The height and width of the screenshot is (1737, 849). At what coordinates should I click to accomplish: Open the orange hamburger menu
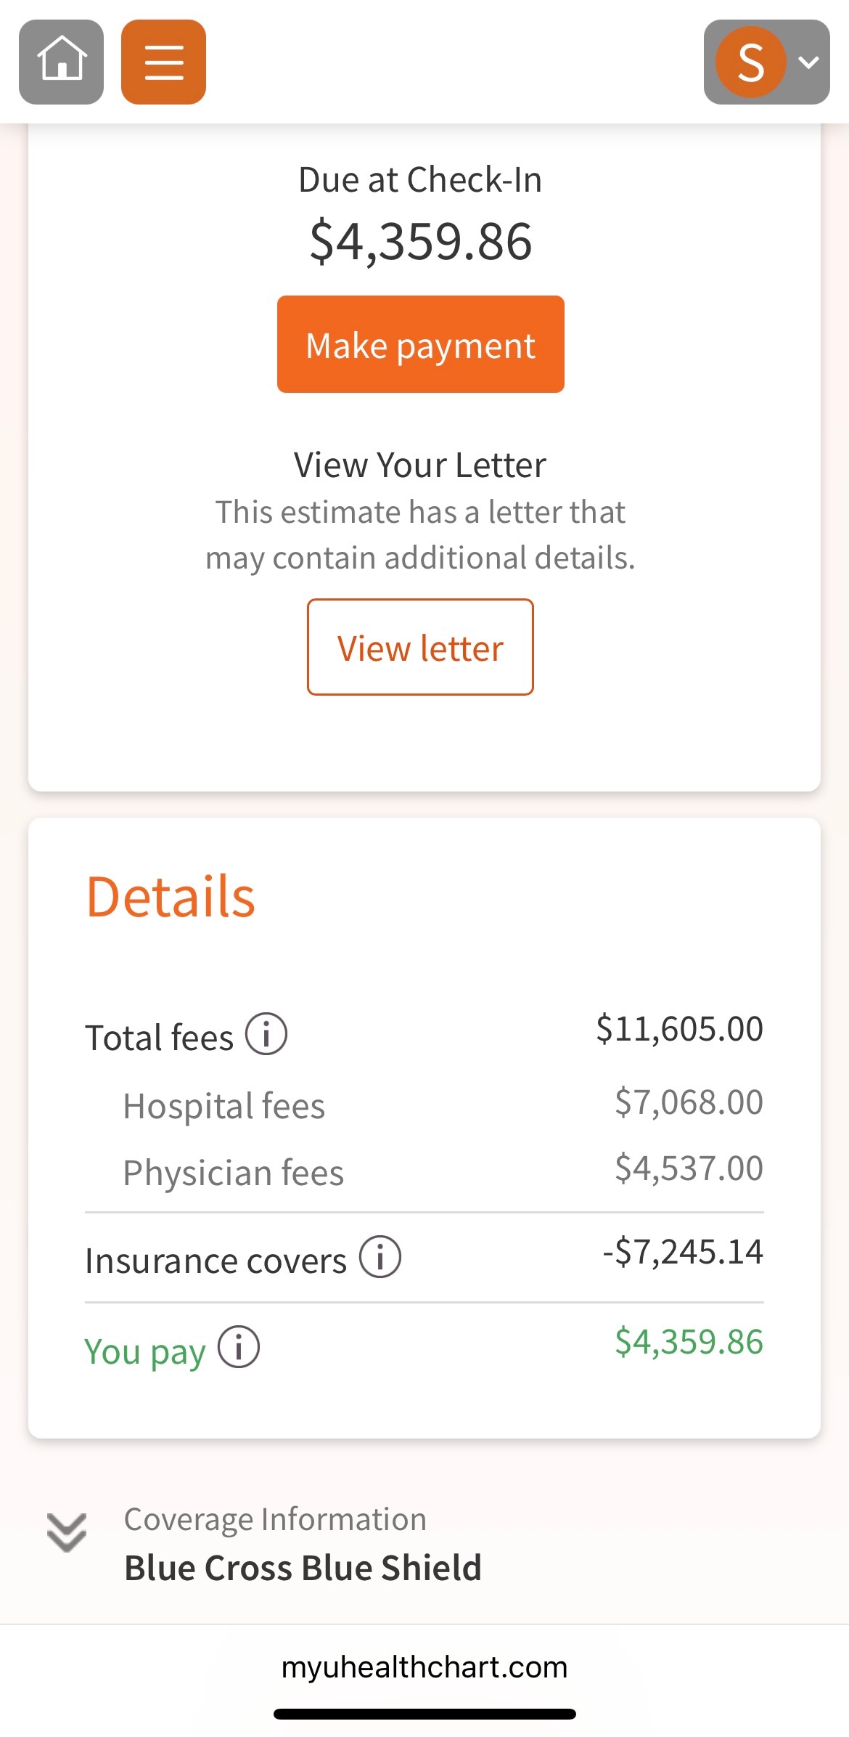pyautogui.click(x=163, y=62)
